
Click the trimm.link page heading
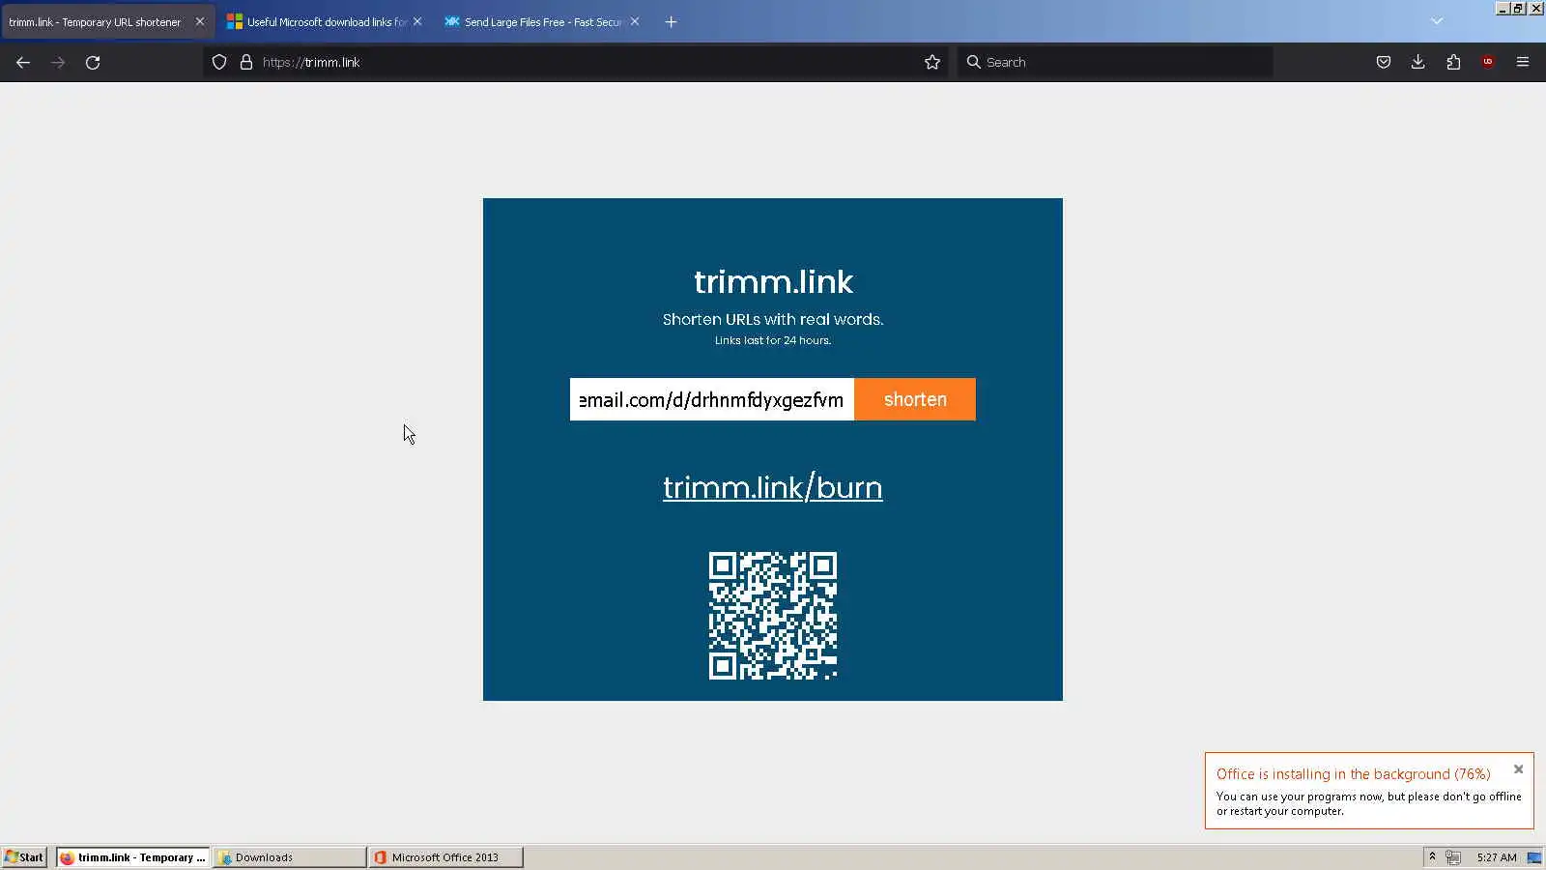point(773,281)
